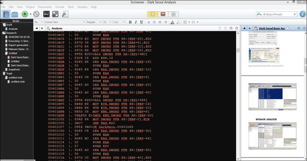The height and width of the screenshot is (161, 307).
Task: Open the Documents menu
Action: tap(45, 7)
